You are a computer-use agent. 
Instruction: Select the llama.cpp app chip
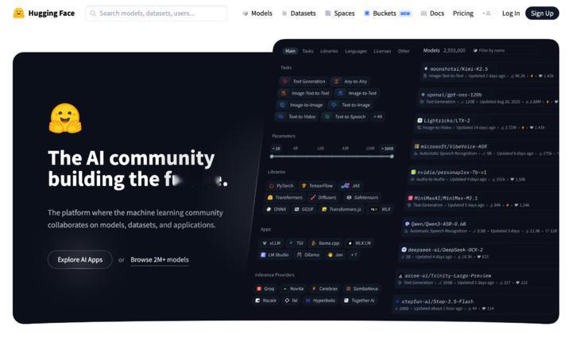click(x=325, y=243)
